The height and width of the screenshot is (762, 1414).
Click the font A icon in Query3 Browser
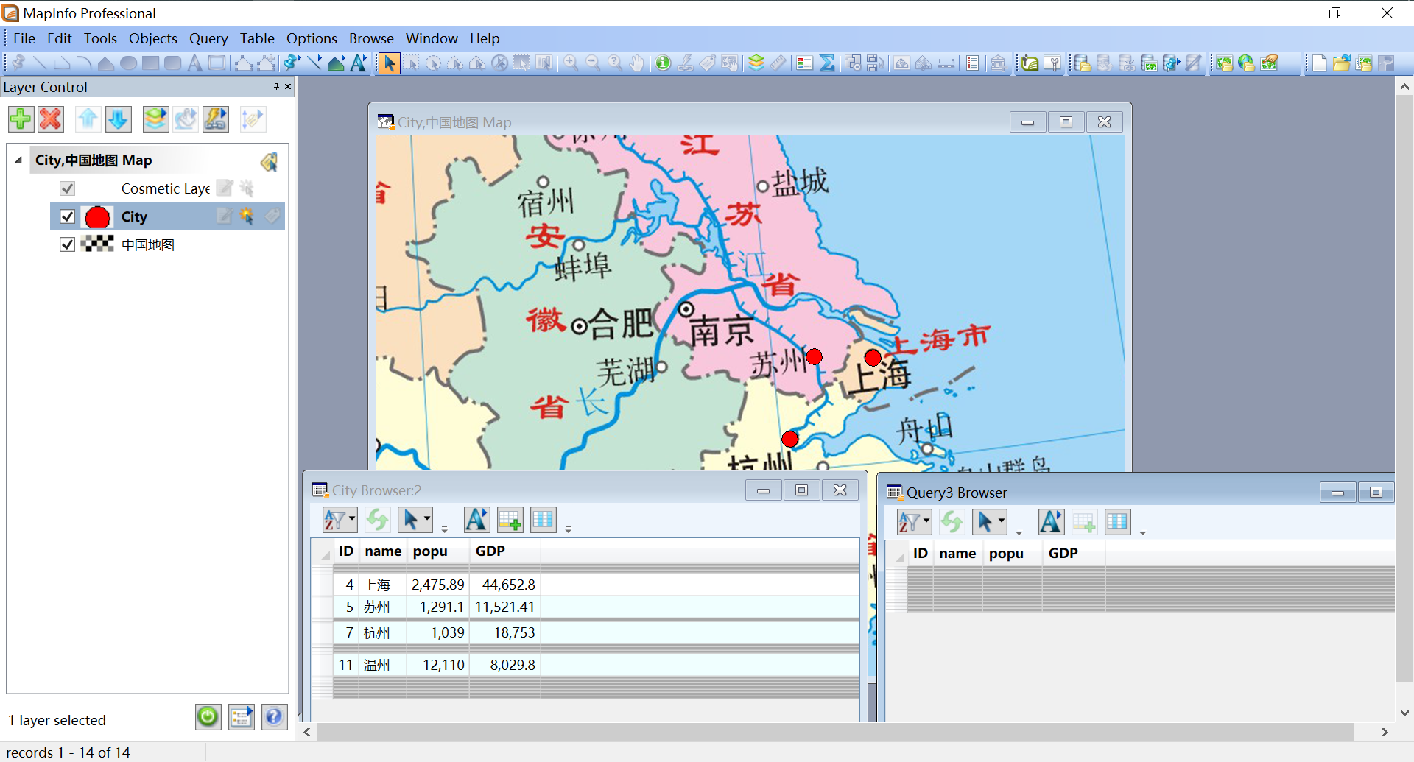click(1051, 522)
